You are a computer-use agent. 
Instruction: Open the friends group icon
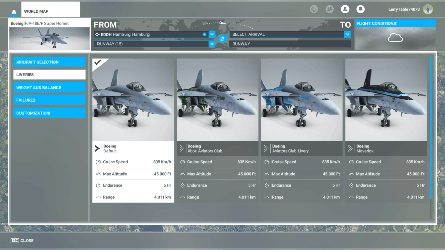tap(330, 9)
